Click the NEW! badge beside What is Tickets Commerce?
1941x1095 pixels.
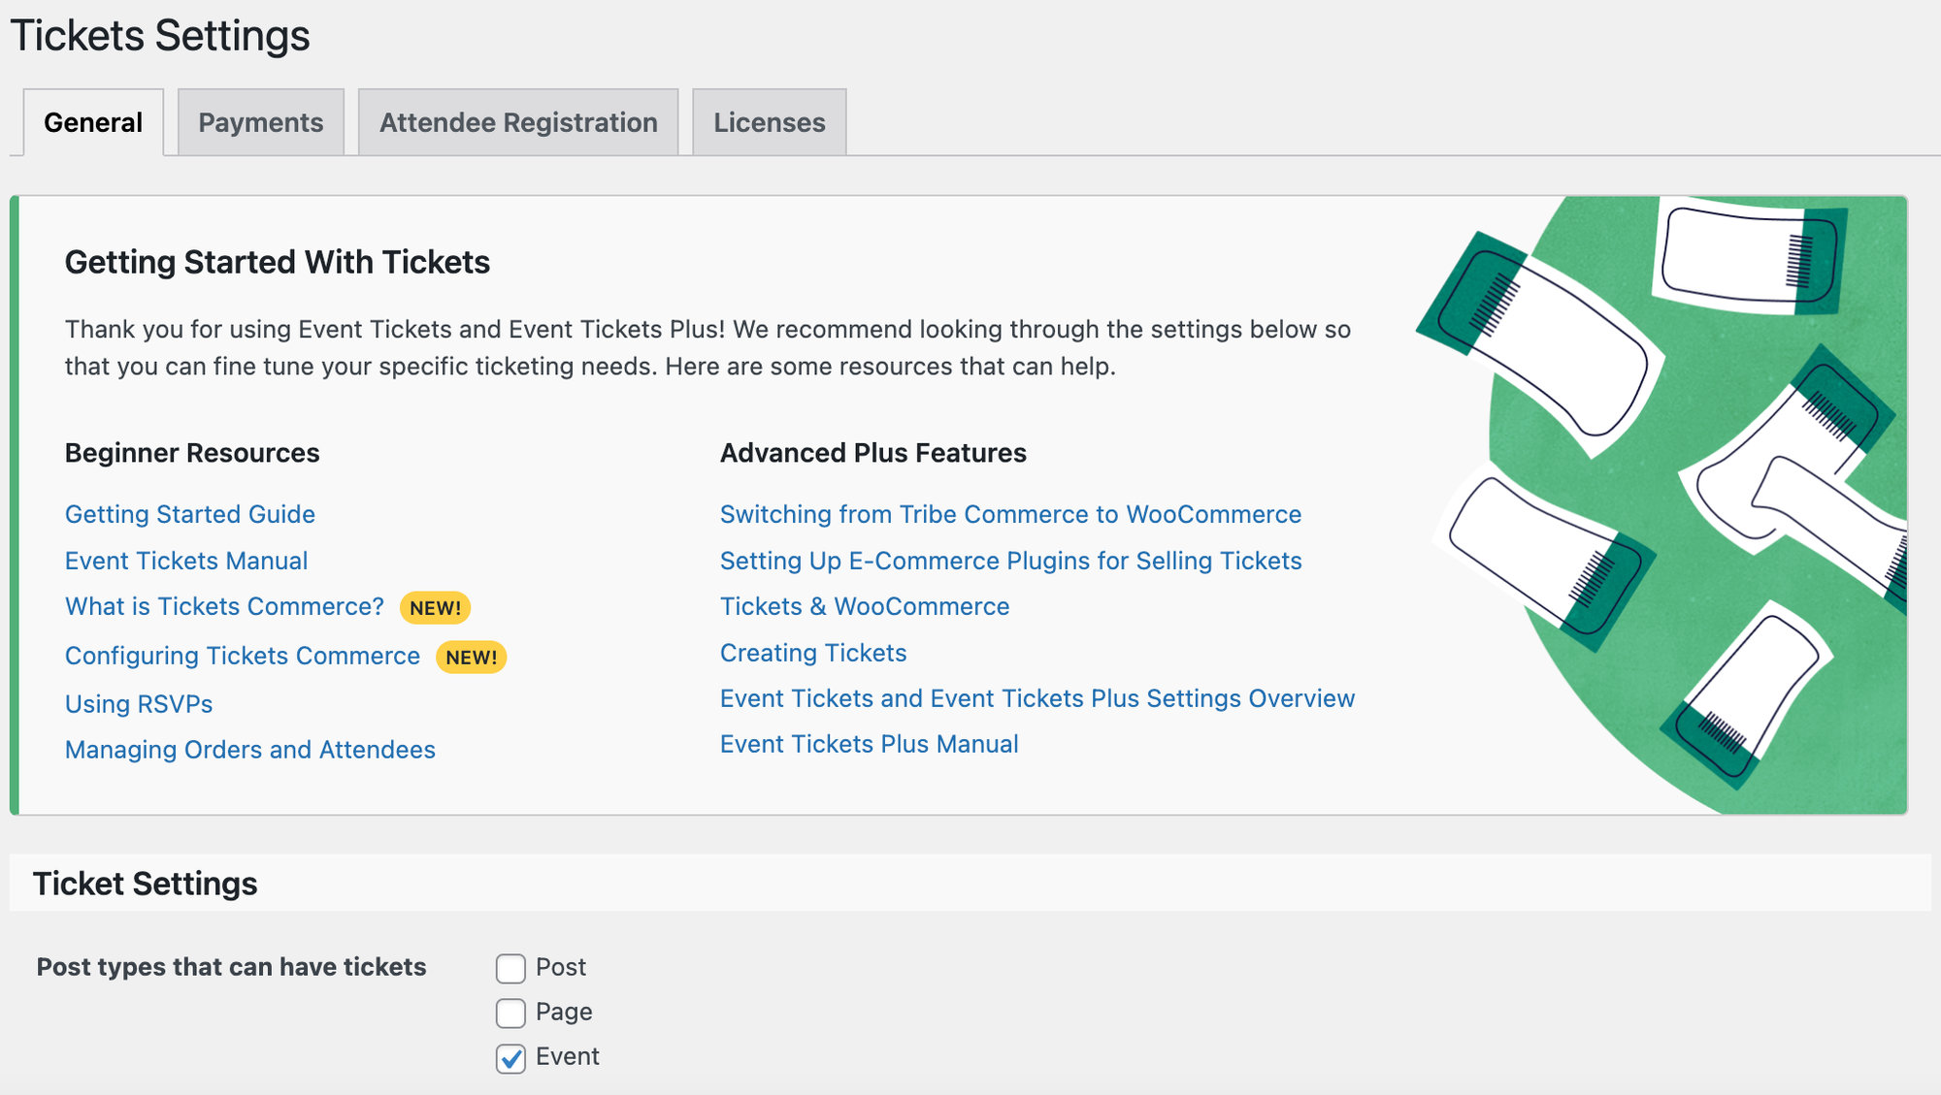tap(436, 608)
